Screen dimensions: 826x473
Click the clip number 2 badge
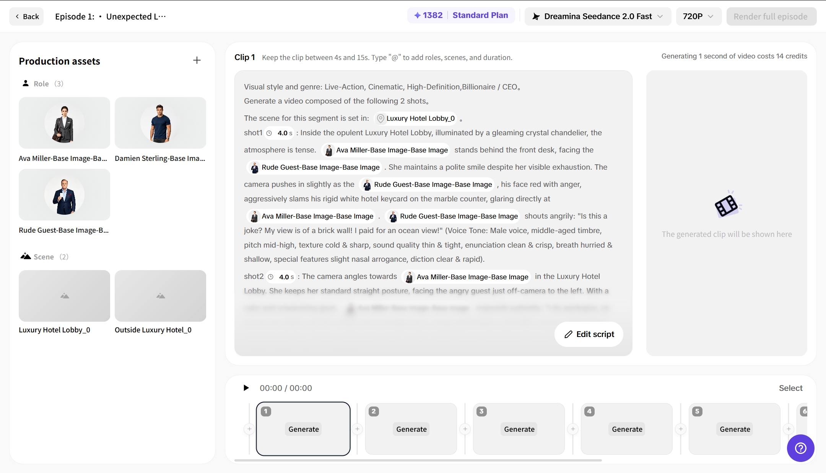[374, 411]
